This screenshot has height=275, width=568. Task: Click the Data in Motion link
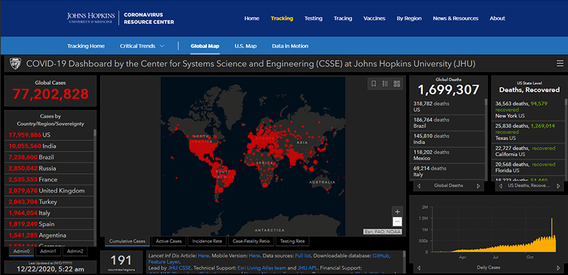point(290,46)
